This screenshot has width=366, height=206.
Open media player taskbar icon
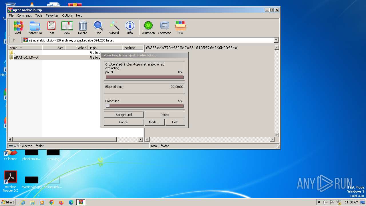point(42,202)
